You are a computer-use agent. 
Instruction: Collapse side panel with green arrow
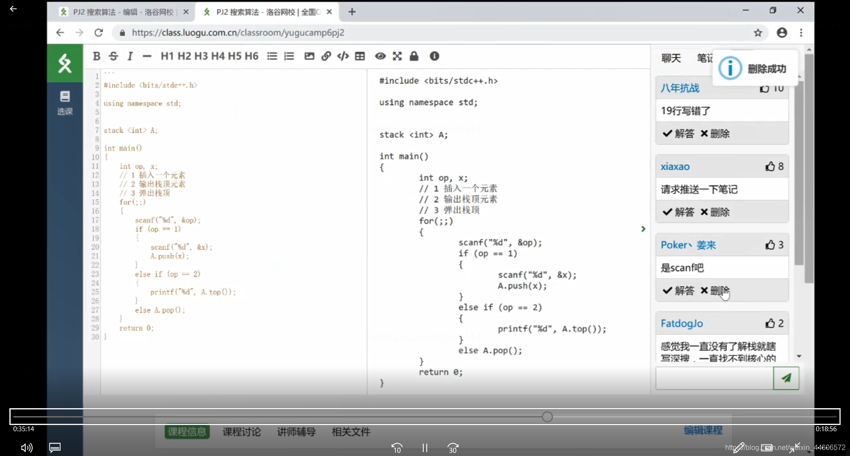click(x=643, y=229)
